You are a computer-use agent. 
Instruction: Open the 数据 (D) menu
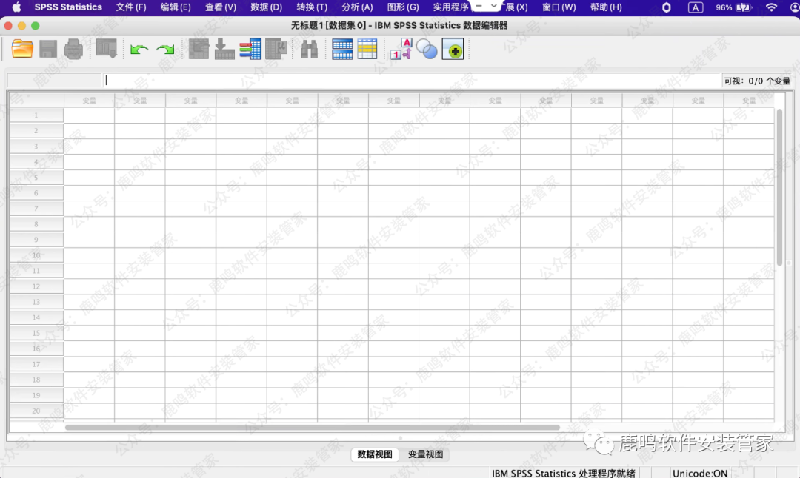(x=266, y=7)
